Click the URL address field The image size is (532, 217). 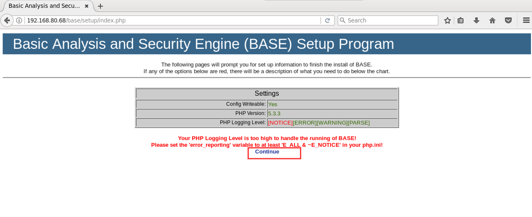(x=173, y=20)
